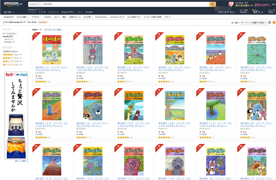276x180 pixels.
Task: Expand アクセサリ submenu
Action: coord(36,17)
